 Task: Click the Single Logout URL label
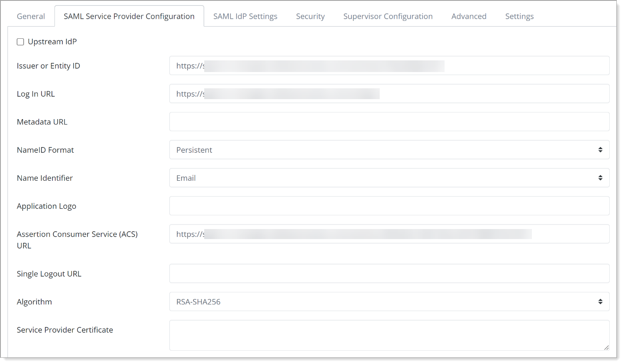(49, 274)
